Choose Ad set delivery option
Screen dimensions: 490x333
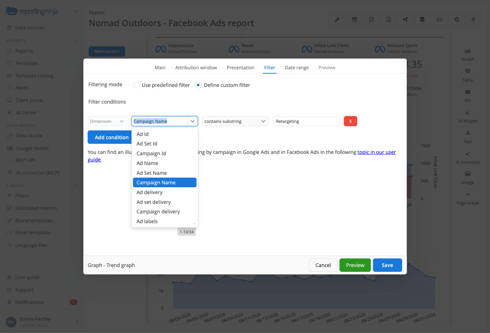[165, 202]
